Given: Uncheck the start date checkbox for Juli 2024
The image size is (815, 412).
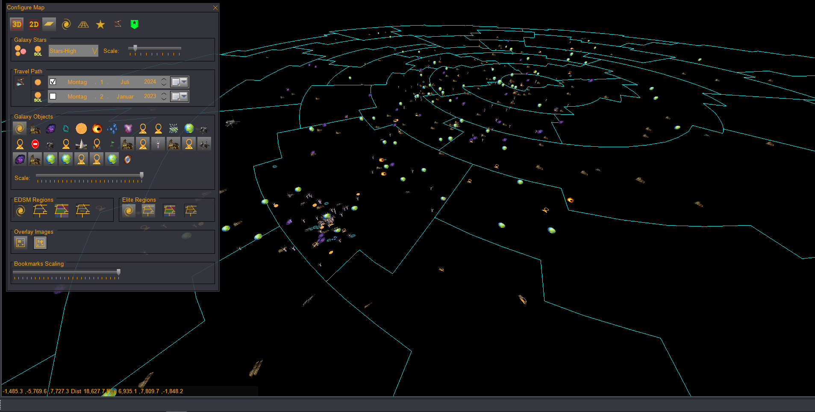Looking at the screenshot, I should point(53,82).
